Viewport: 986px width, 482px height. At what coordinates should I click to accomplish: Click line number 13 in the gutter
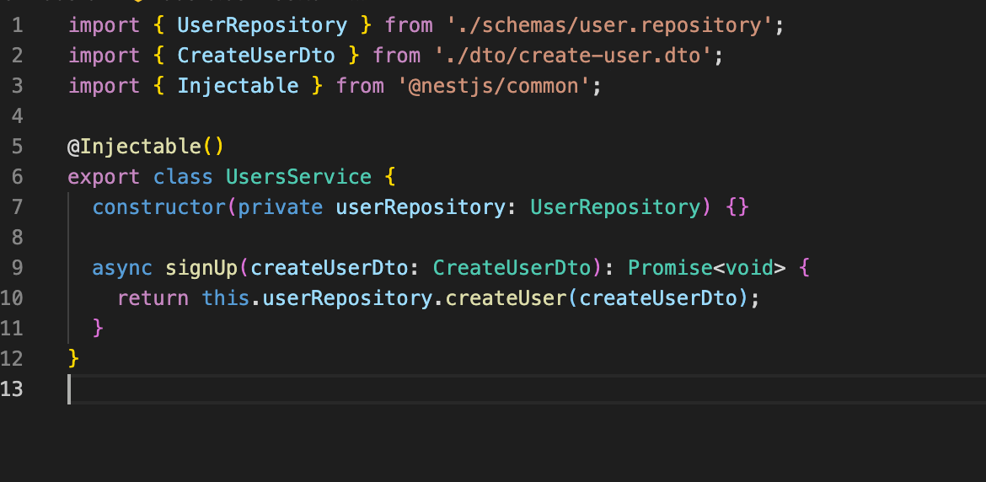(x=12, y=389)
